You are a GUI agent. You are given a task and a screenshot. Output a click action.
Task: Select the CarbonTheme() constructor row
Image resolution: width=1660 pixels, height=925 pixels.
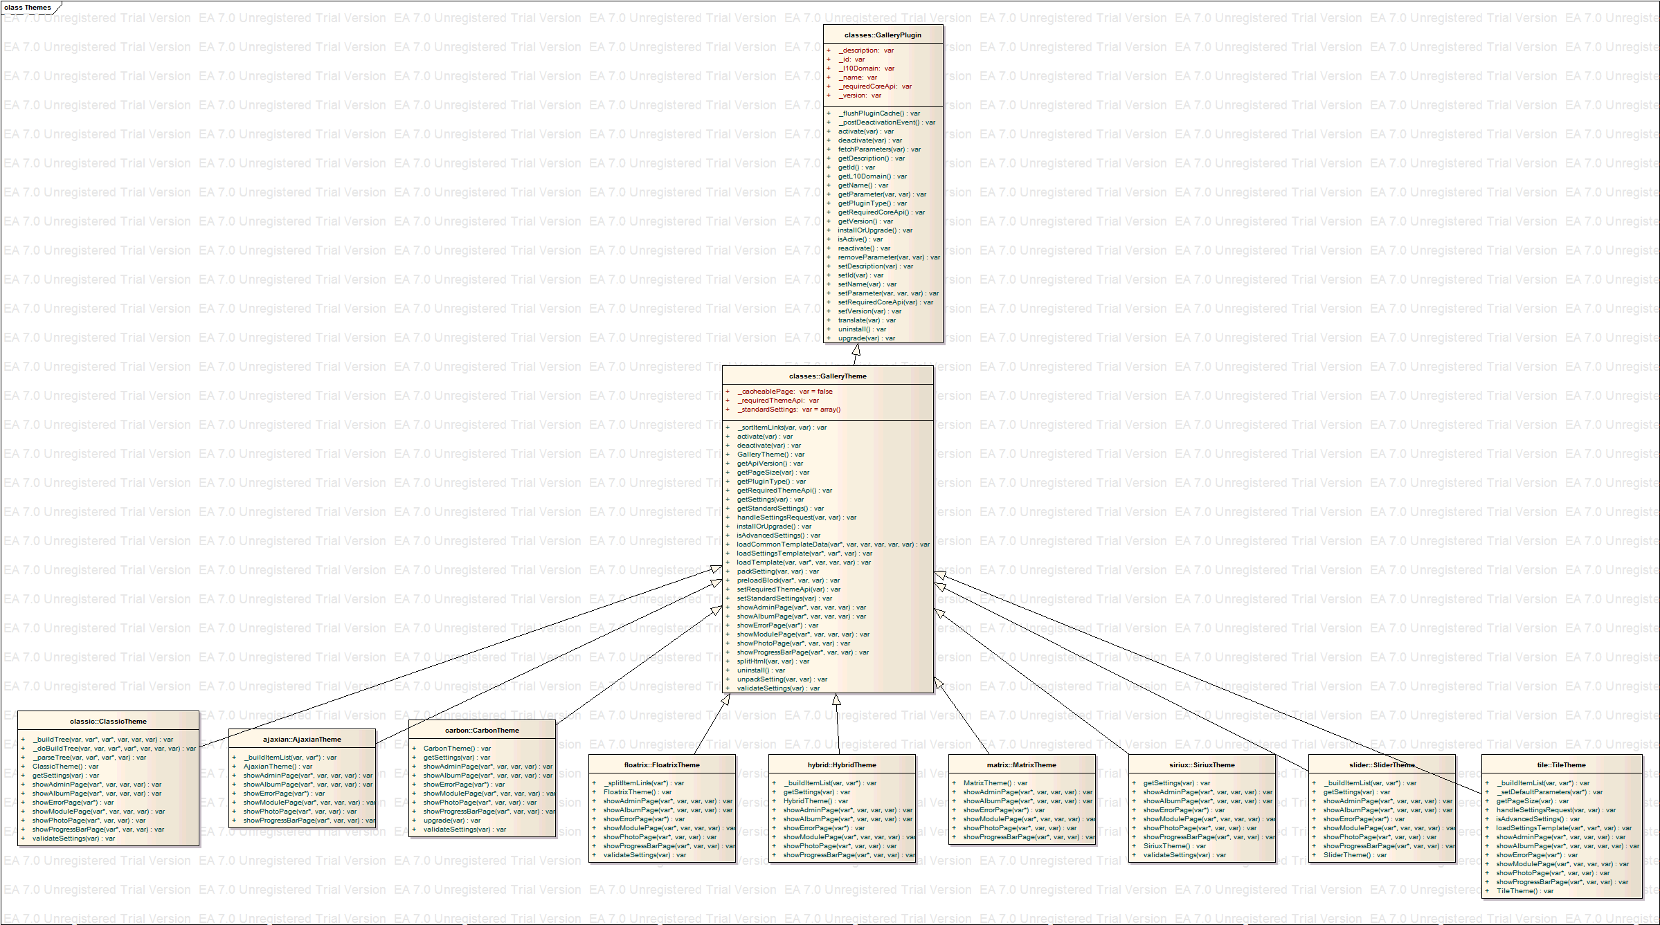457,749
